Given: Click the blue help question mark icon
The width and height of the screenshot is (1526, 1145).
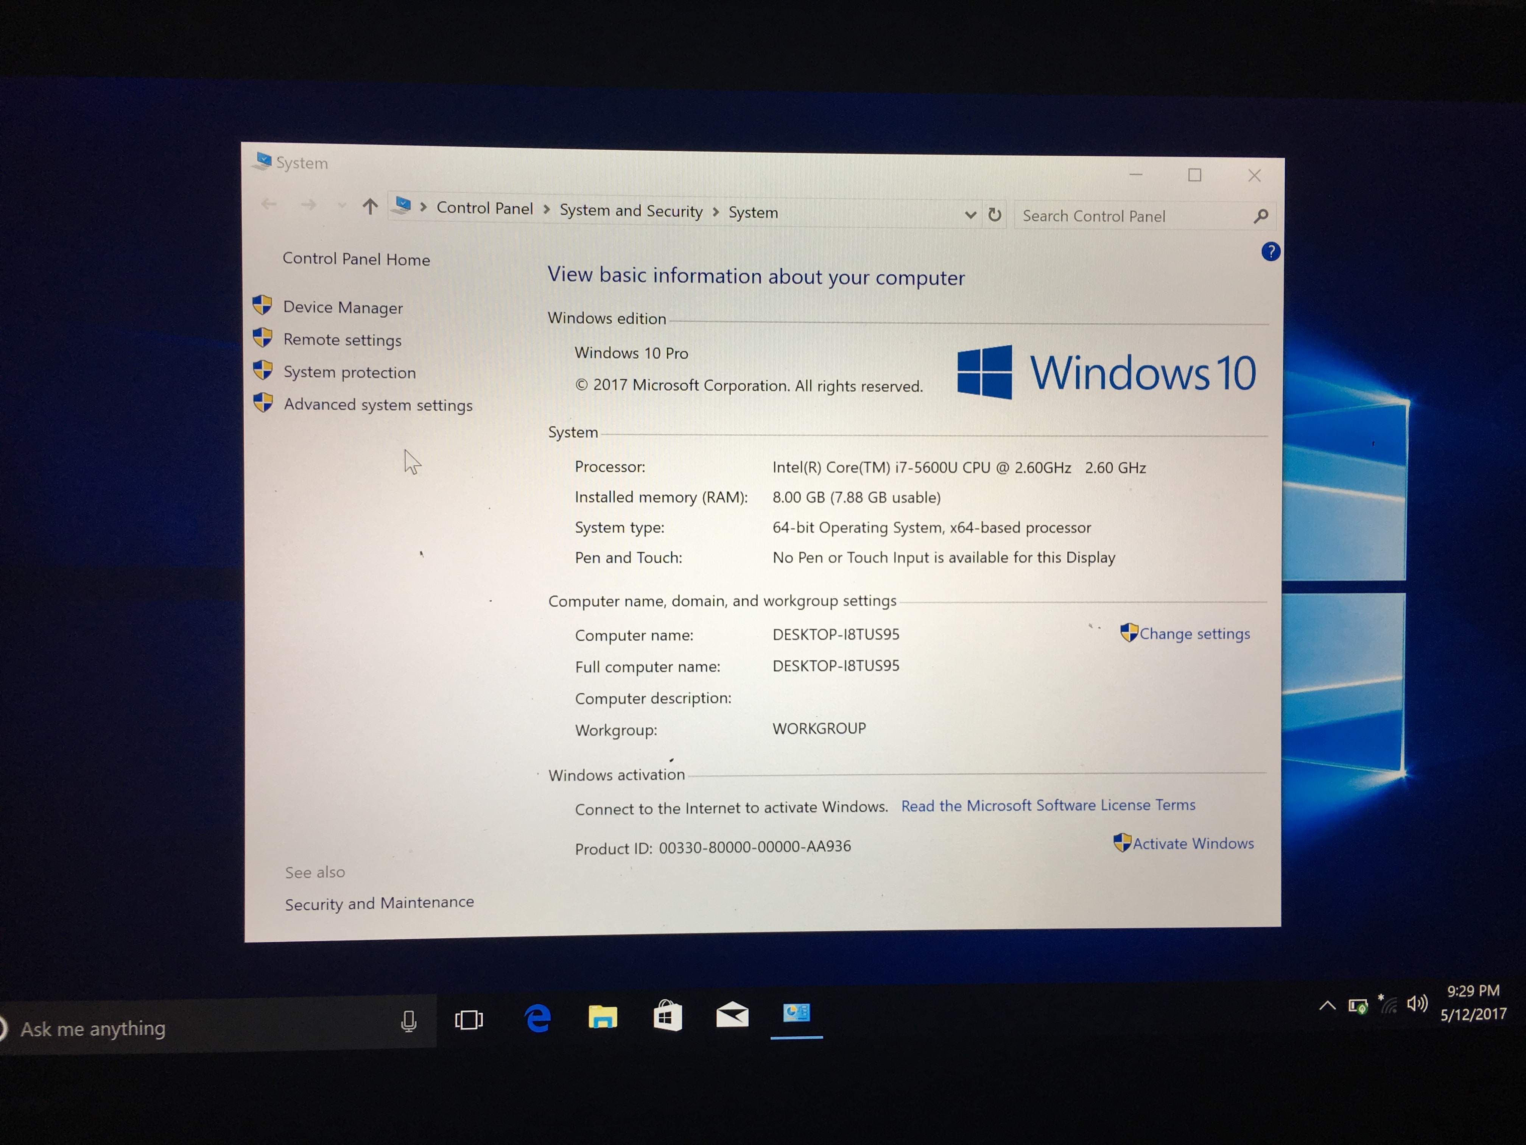Looking at the screenshot, I should tap(1270, 252).
